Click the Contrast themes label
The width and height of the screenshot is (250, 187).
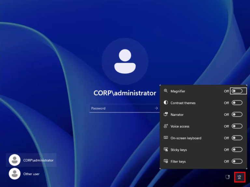[183, 103]
